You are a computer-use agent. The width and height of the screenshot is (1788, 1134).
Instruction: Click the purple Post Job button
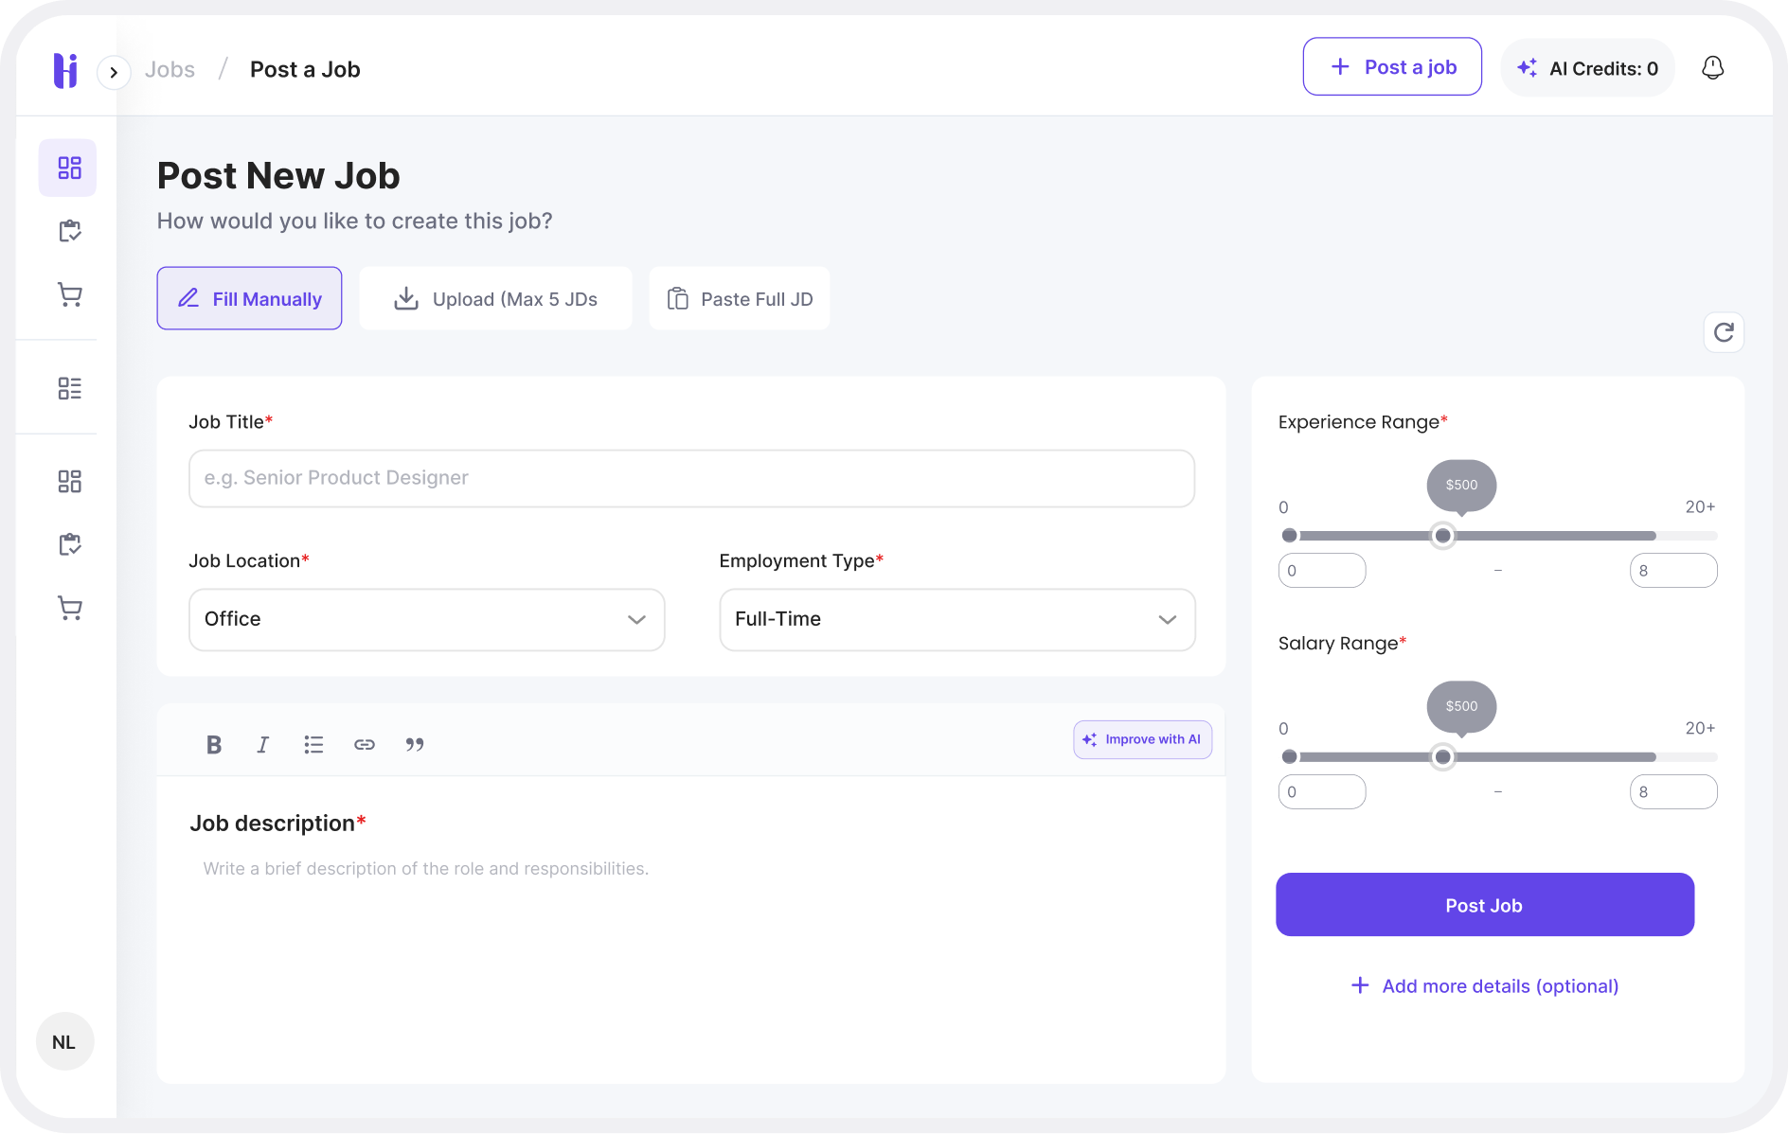click(x=1484, y=905)
